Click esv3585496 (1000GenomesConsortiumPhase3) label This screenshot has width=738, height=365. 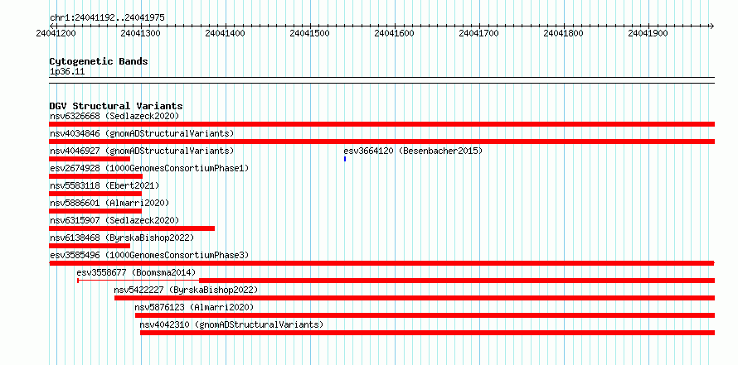tap(149, 255)
